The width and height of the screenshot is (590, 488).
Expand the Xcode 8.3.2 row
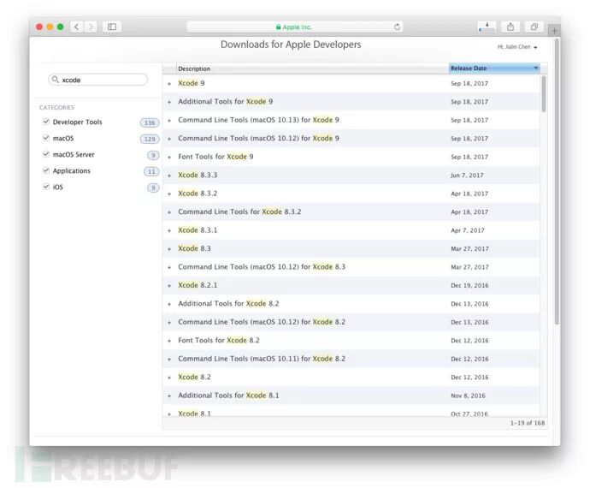[169, 194]
